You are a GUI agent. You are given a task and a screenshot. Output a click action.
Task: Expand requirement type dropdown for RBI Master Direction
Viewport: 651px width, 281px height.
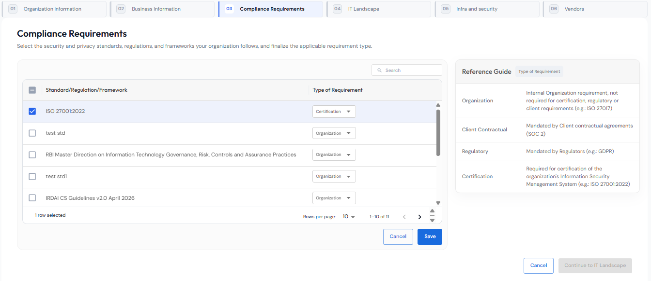click(x=334, y=155)
